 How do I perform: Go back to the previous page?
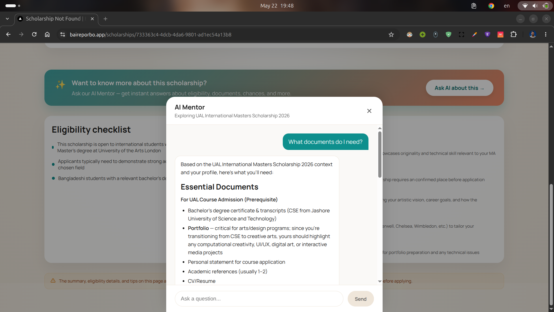click(x=8, y=34)
